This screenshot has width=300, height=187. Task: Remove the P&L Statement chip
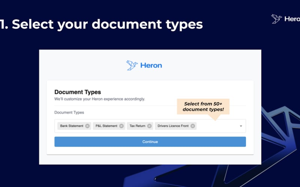tap(121, 126)
